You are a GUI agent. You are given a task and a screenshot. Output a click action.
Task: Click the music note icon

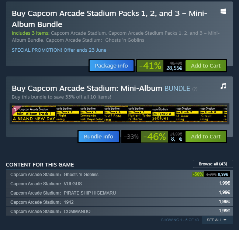[223, 86]
